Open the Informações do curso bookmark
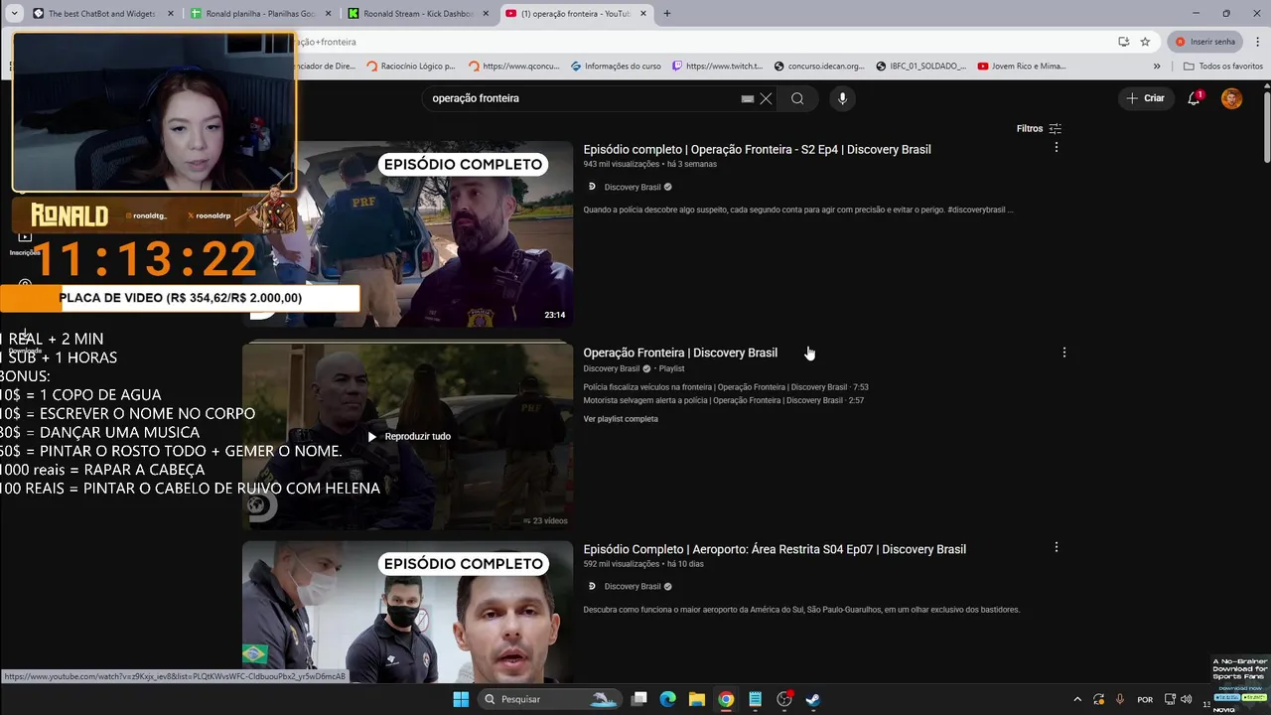This screenshot has height=715, width=1271. click(x=616, y=67)
